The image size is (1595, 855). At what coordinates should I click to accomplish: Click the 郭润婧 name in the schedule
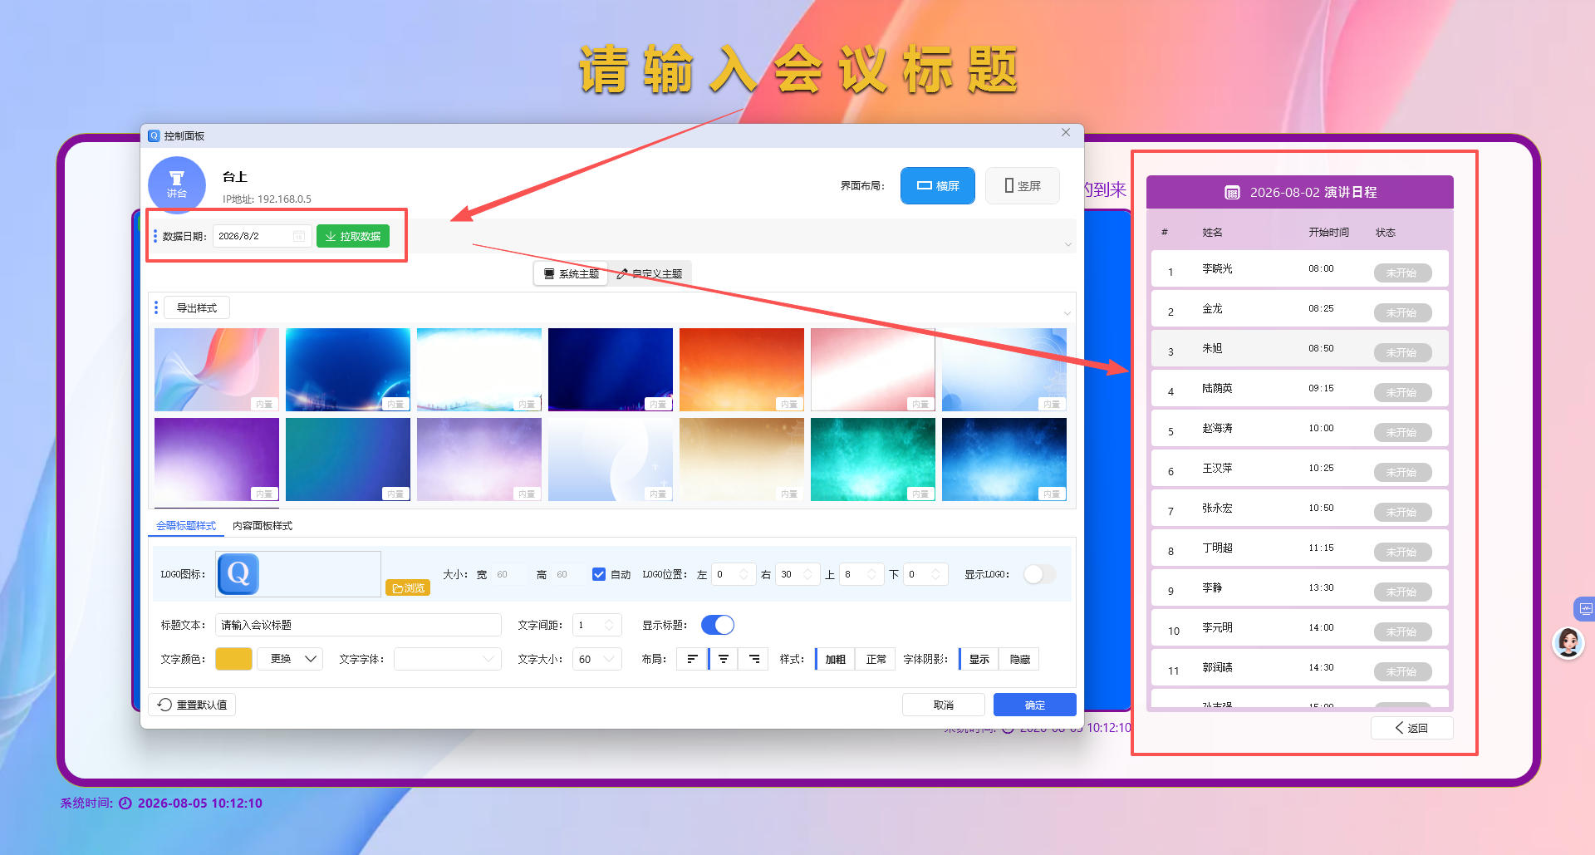pyautogui.click(x=1217, y=668)
